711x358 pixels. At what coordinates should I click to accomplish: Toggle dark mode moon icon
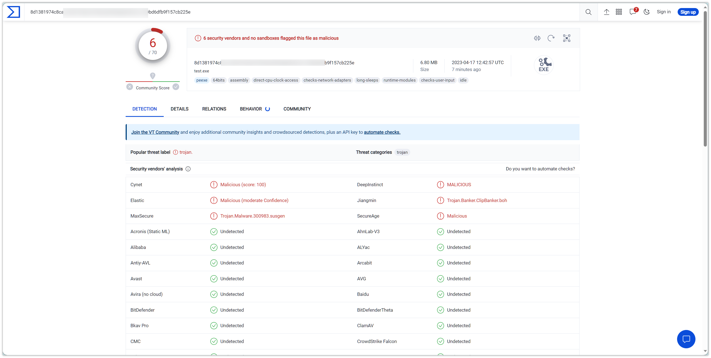(x=647, y=12)
